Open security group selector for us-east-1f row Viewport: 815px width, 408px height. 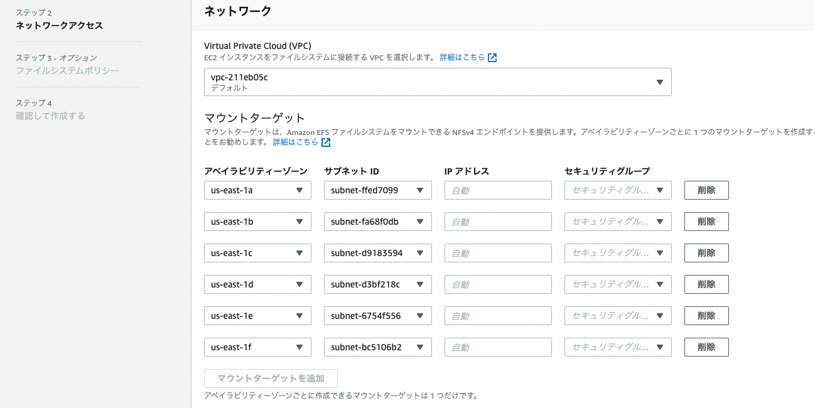tap(618, 347)
